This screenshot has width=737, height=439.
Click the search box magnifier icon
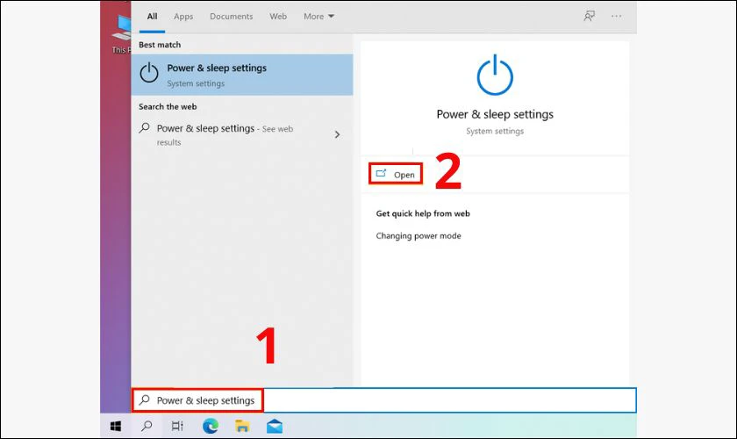(144, 400)
